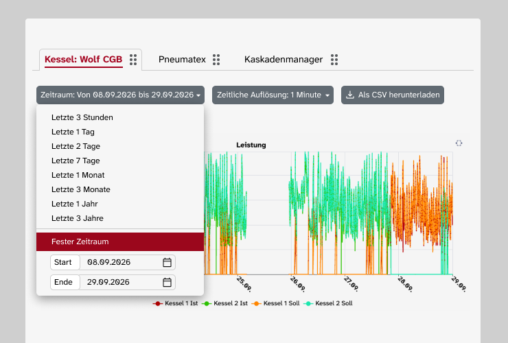This screenshot has width=508, height=343.
Task: Switch to the Pneumatex tab
Action: click(182, 60)
